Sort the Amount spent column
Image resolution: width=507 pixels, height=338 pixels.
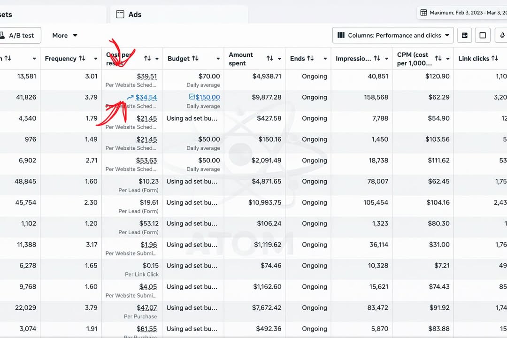pyautogui.click(x=270, y=59)
